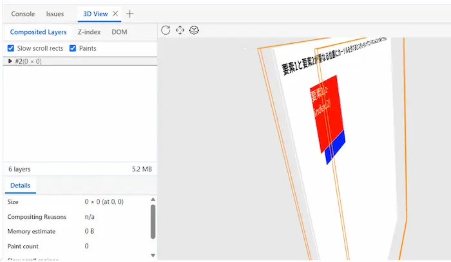Screen dimensions: 451x262
Task: Switch to the Z-index tab
Action: click(x=89, y=32)
